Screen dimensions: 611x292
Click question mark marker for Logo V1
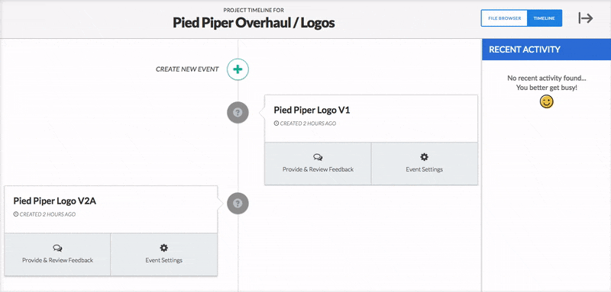(x=238, y=113)
